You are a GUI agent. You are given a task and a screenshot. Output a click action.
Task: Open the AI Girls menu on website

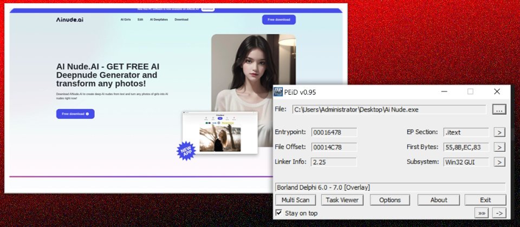(x=126, y=19)
